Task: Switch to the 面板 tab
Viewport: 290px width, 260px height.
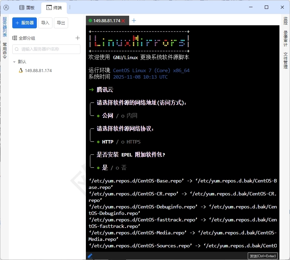Action: 27,8
